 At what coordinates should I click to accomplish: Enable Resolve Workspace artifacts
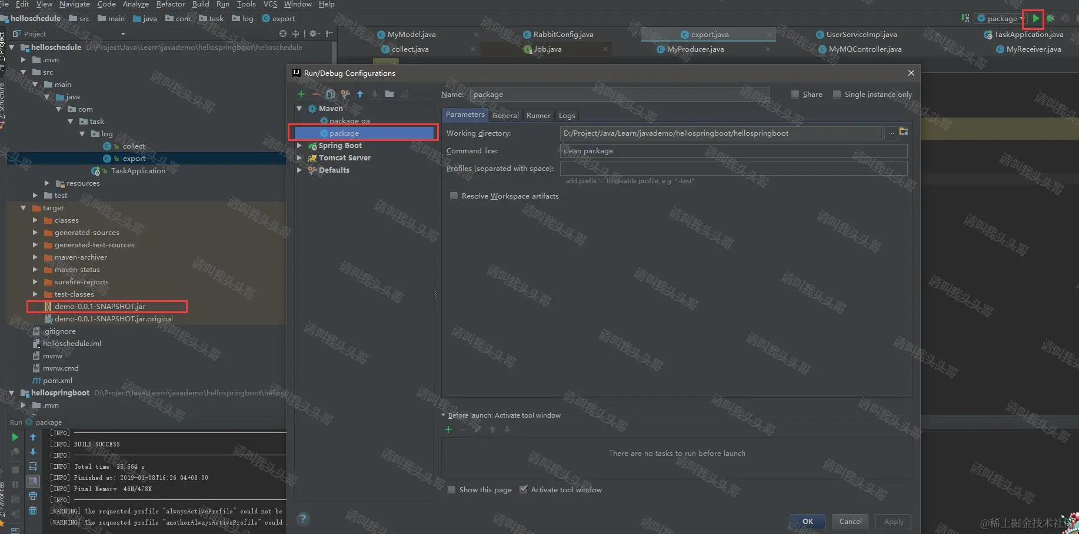tap(454, 196)
